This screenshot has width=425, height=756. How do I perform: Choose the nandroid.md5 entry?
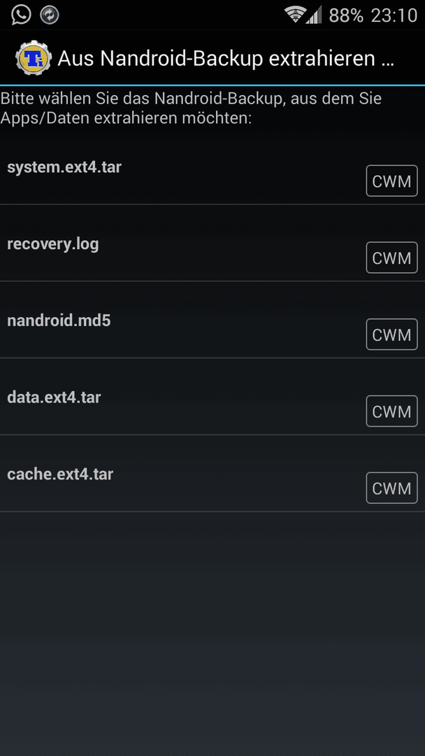212,320
